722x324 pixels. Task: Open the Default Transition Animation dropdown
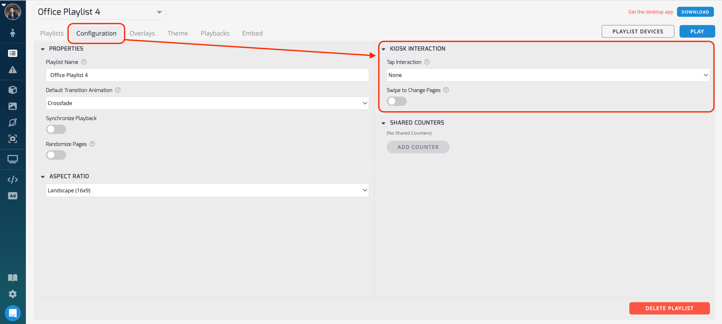[207, 103]
